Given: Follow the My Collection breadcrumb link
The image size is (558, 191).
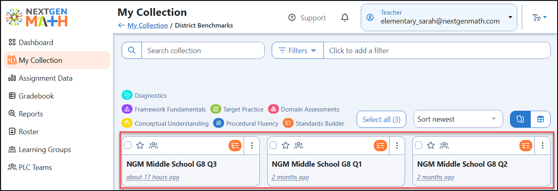Looking at the screenshot, I should point(148,25).
